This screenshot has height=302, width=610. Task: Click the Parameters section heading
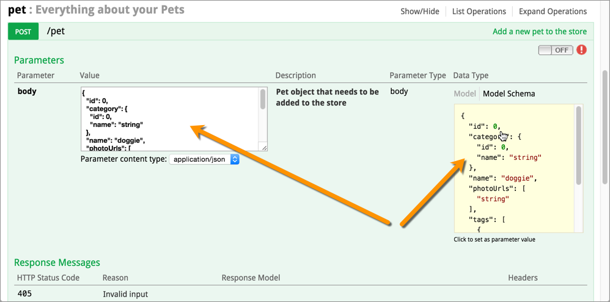click(39, 60)
